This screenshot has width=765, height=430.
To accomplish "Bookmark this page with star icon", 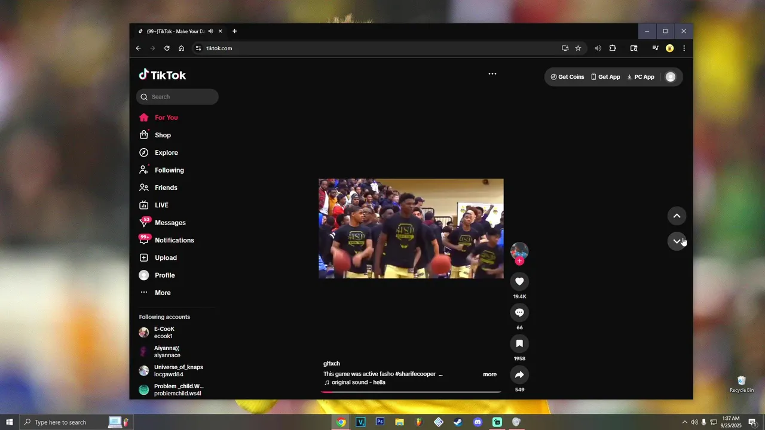I will coord(578,48).
